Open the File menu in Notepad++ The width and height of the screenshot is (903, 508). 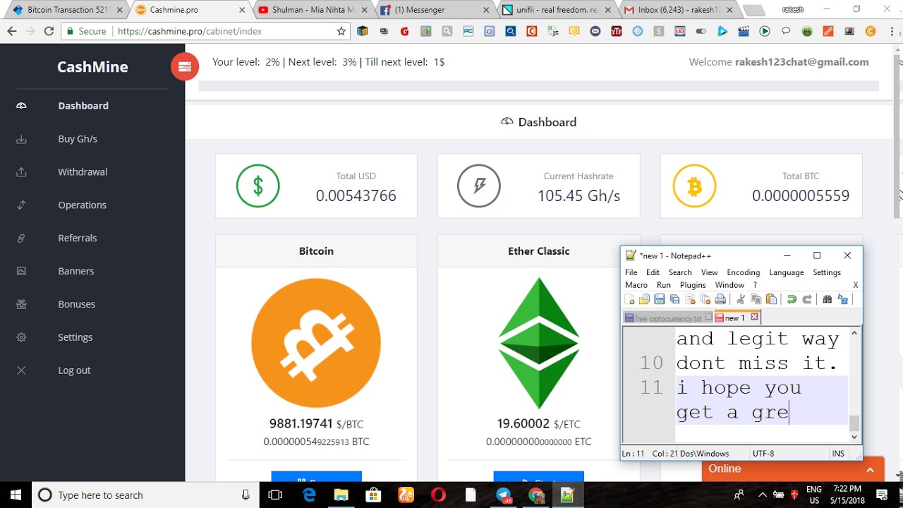pos(631,272)
